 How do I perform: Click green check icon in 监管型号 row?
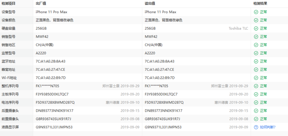pyautogui.click(x=256, y=53)
